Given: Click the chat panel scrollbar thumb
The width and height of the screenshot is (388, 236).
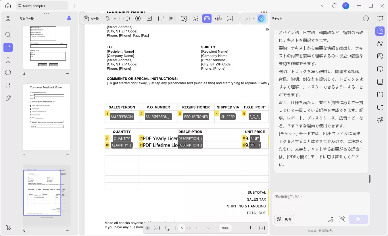Looking at the screenshot, I should 369,179.
